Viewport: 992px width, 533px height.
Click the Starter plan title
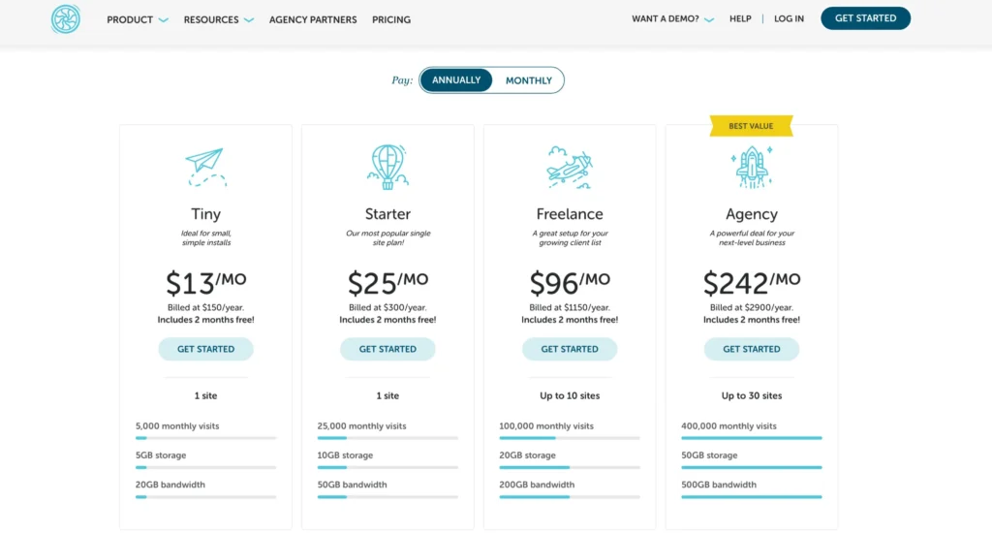(x=387, y=214)
